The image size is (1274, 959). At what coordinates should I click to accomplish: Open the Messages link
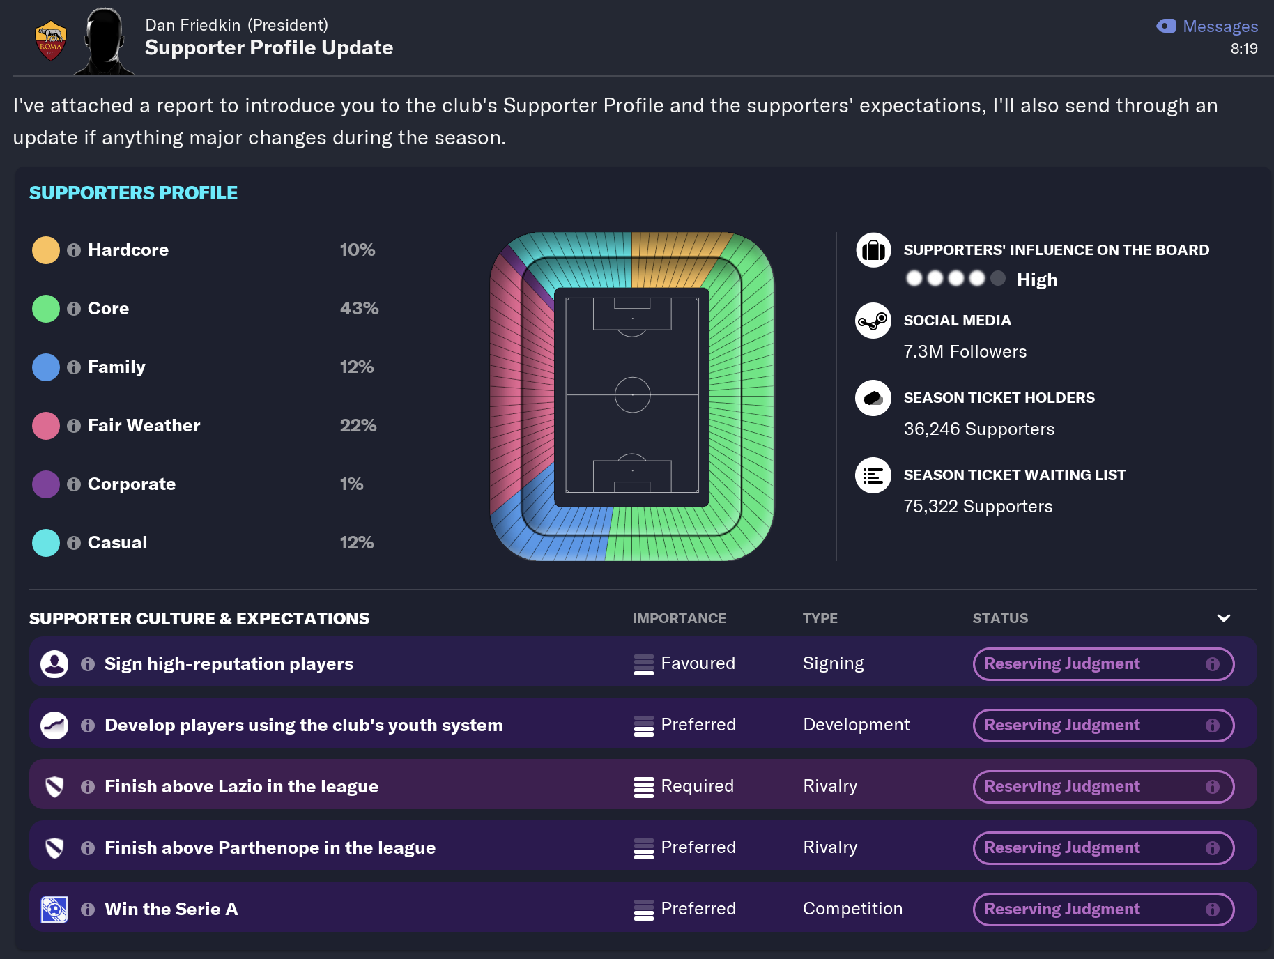[1220, 26]
